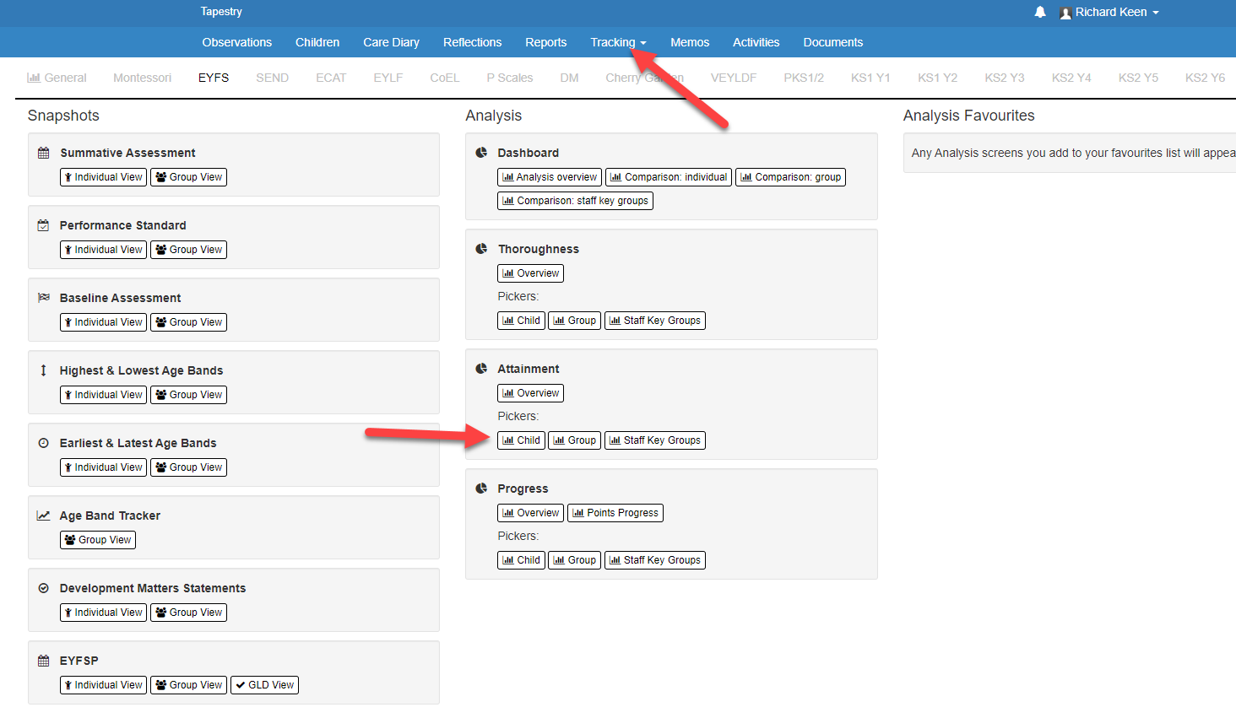Click the check-circle icon beside Development Matters Statements
Screen dimensions: 1236x718
pos(44,588)
